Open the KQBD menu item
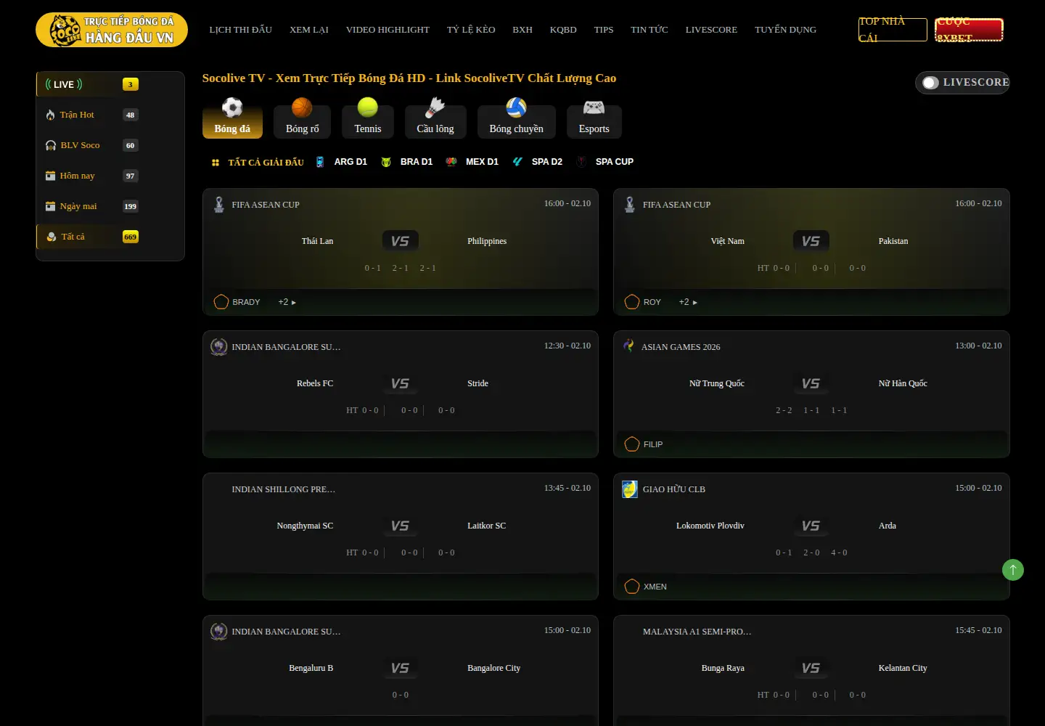Screen dimensions: 1045x726 [x=563, y=30]
